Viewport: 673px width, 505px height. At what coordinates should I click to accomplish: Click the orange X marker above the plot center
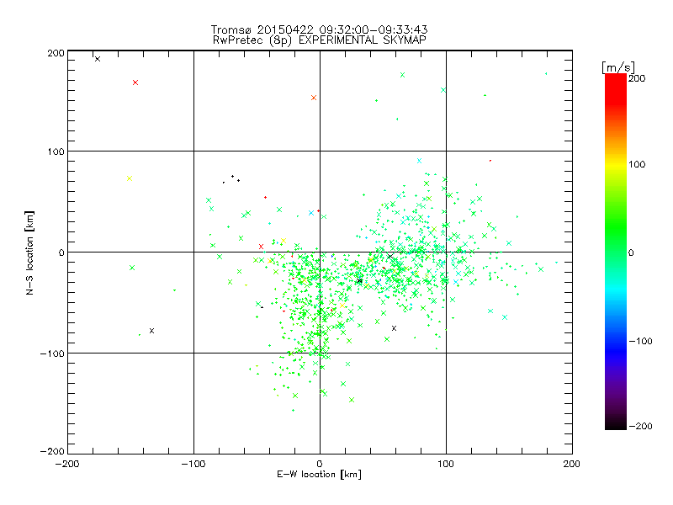tap(314, 98)
